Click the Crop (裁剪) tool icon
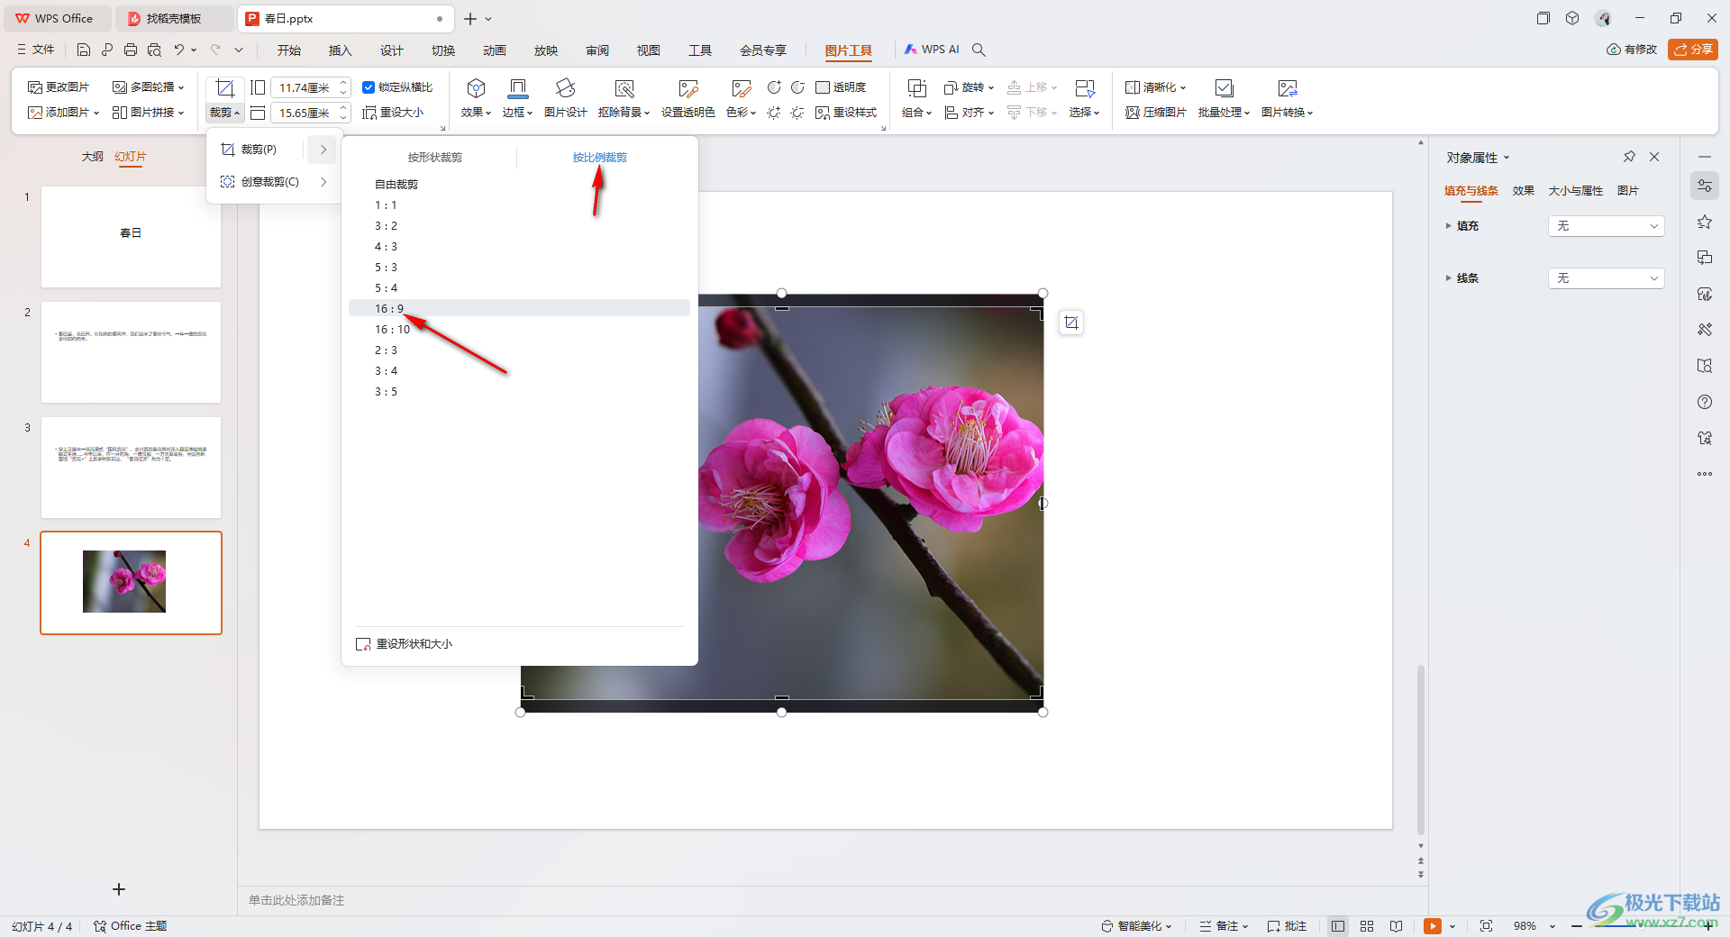 (225, 87)
